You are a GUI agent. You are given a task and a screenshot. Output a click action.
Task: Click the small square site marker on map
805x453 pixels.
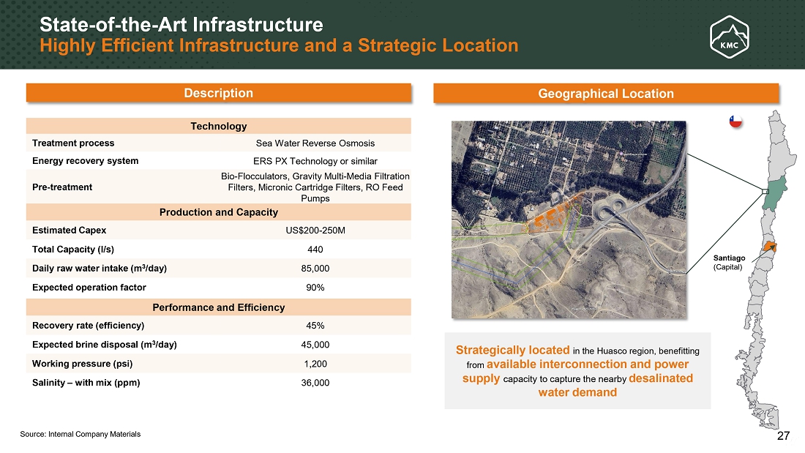tap(764, 192)
